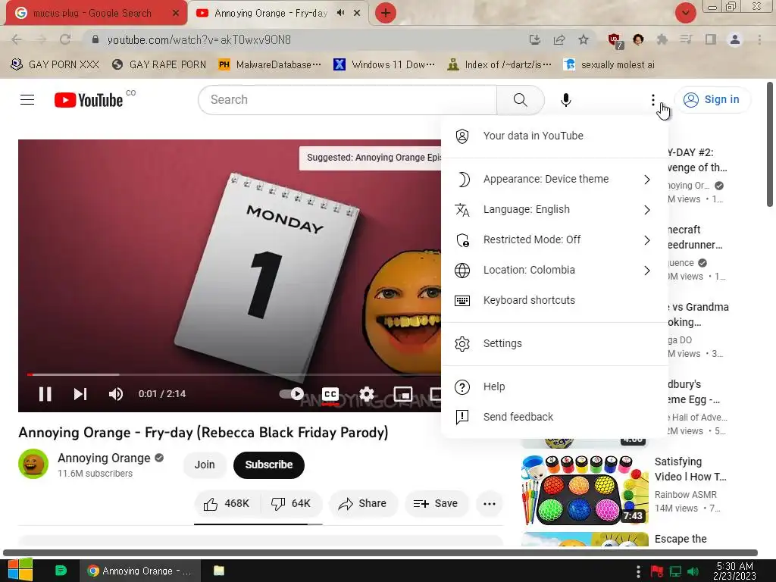Open Settings from the menu
Viewport: 776px width, 582px height.
(554, 343)
